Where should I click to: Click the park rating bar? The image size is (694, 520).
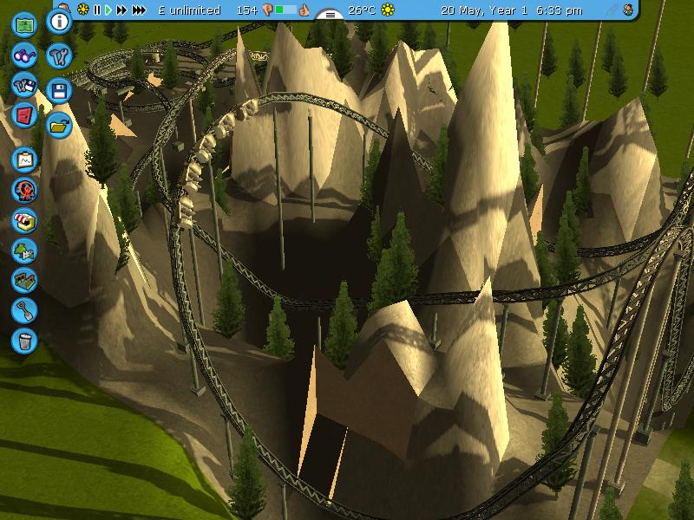click(285, 10)
